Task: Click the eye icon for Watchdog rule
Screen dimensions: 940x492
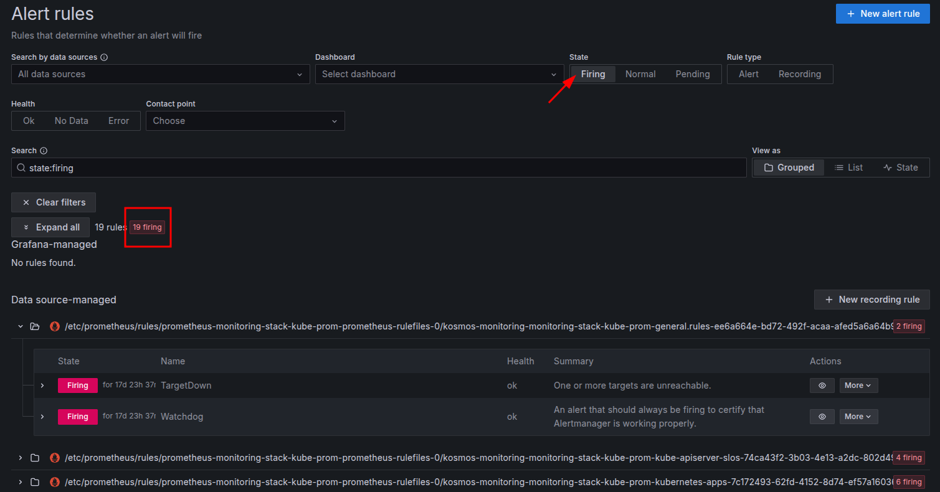Action: (822, 417)
